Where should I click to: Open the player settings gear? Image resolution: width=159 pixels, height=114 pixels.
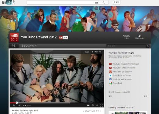coord(93,105)
